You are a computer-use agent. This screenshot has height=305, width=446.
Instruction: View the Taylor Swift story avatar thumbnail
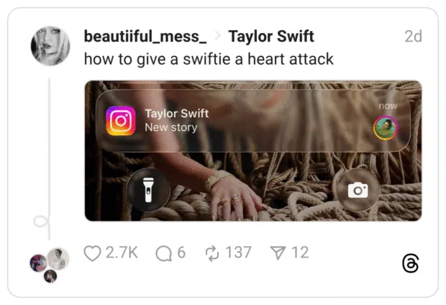coord(385,128)
